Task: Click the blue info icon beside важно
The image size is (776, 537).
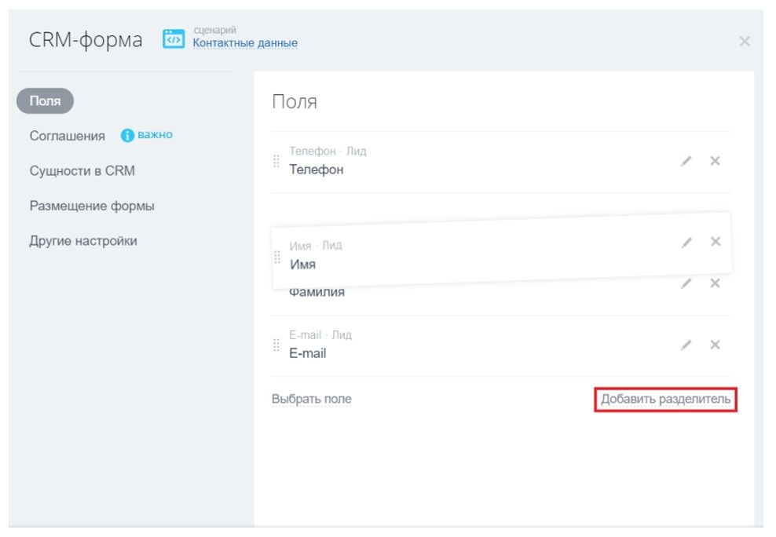Action: tap(127, 135)
